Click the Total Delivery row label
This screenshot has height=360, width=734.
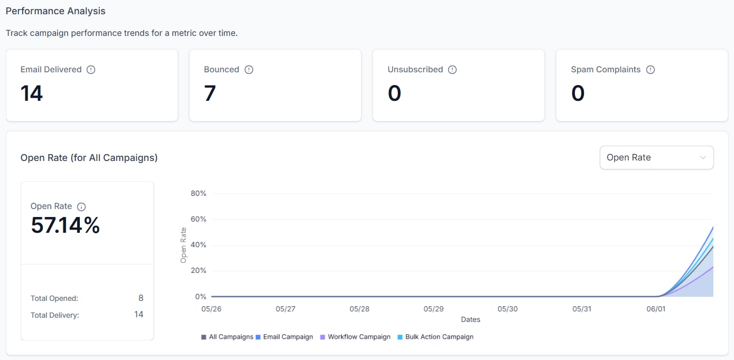(55, 315)
